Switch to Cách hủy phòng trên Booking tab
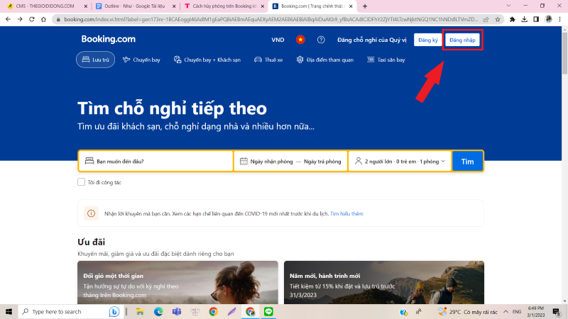The height and width of the screenshot is (319, 568). click(224, 6)
